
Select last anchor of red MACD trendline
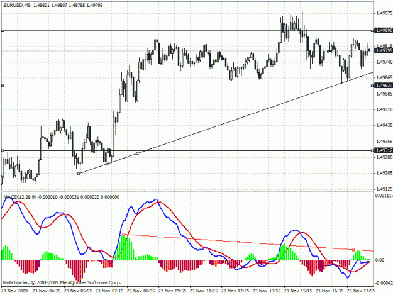click(x=353, y=250)
